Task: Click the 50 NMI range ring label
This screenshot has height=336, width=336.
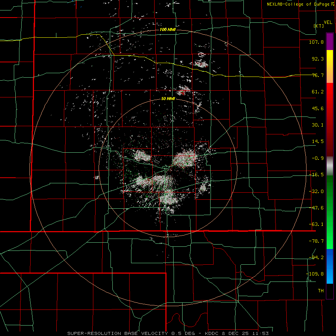Action: [168, 99]
